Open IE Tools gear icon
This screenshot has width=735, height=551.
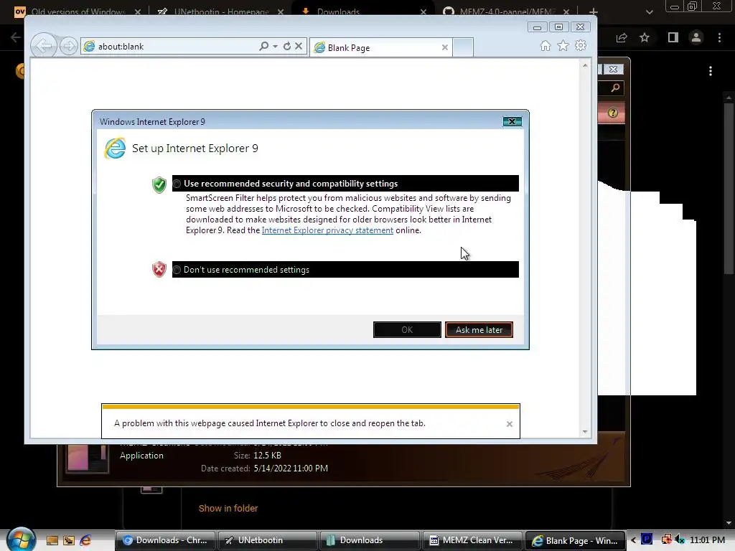pos(581,45)
